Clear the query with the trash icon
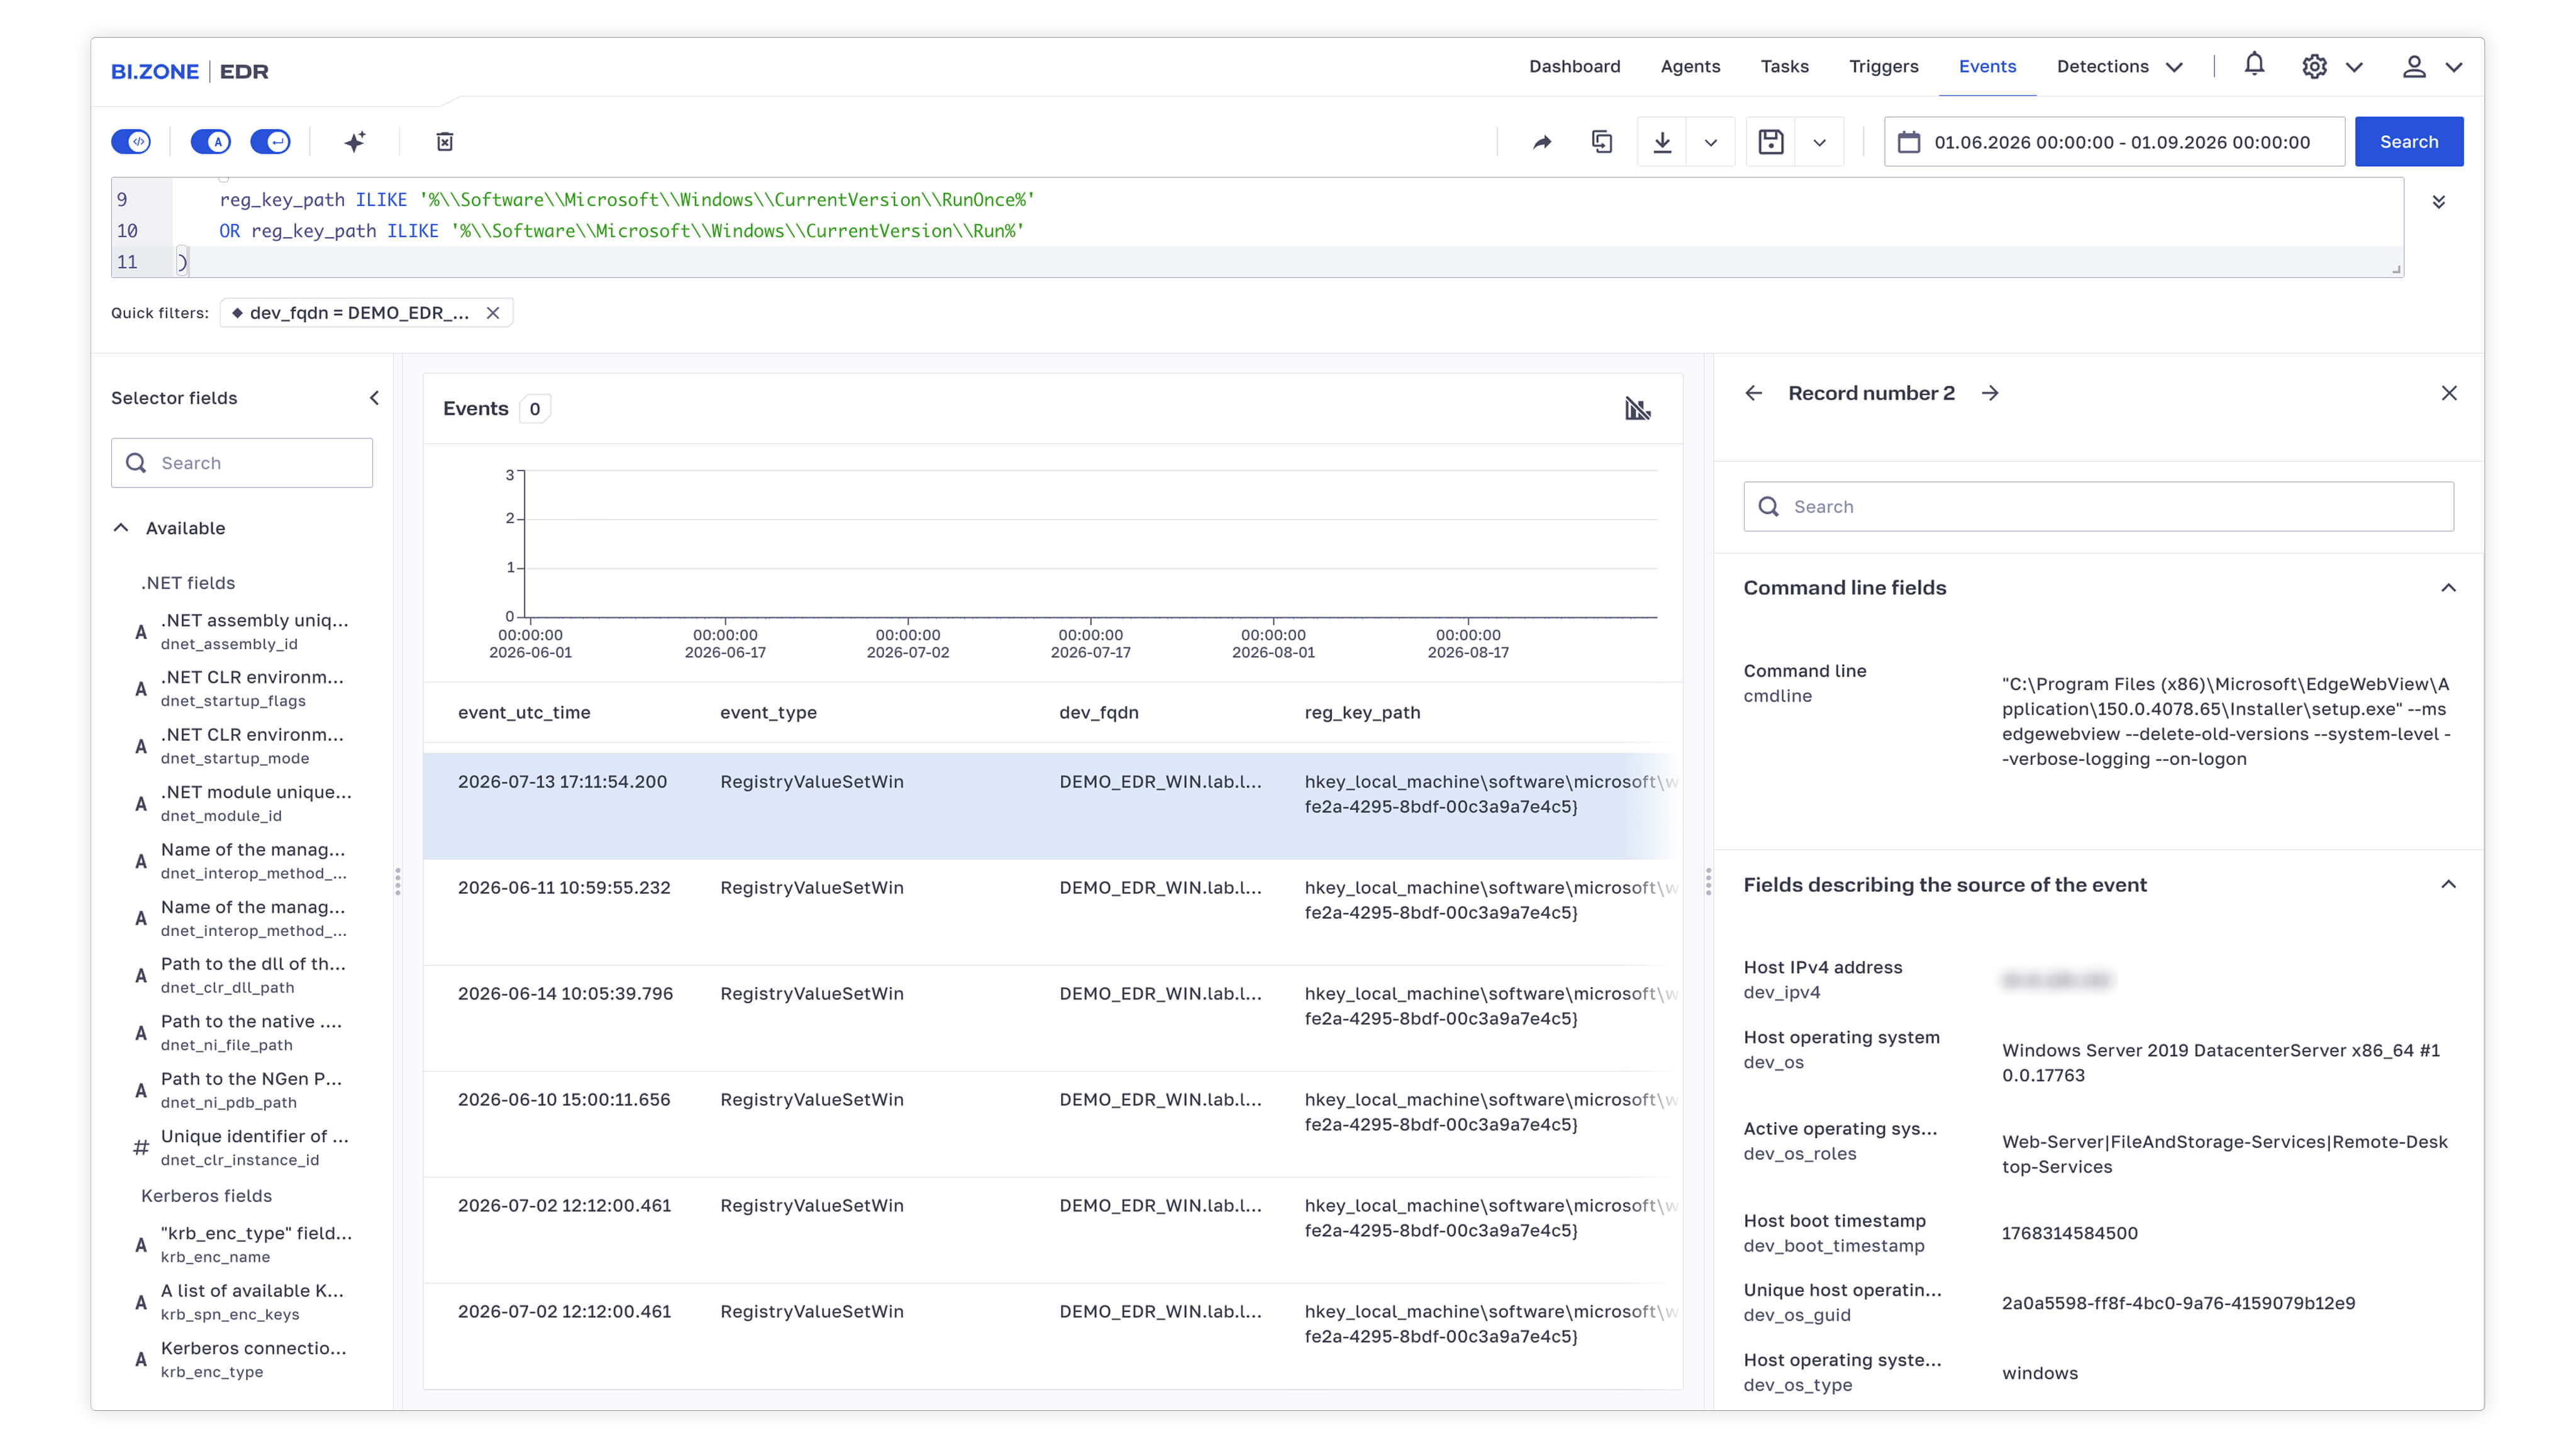The height and width of the screenshot is (1448, 2576). [x=445, y=141]
